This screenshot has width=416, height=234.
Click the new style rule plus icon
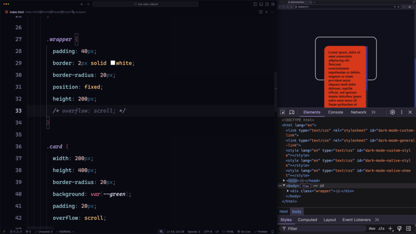pyautogui.click(x=391, y=228)
